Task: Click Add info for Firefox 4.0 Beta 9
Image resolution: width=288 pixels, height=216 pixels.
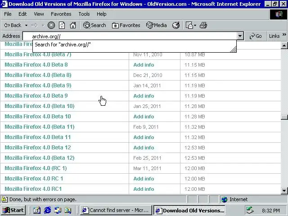Action: 144,96
